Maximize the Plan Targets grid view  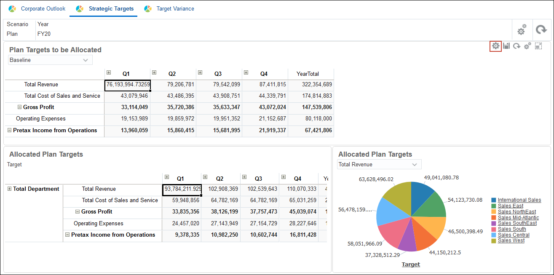click(x=538, y=46)
